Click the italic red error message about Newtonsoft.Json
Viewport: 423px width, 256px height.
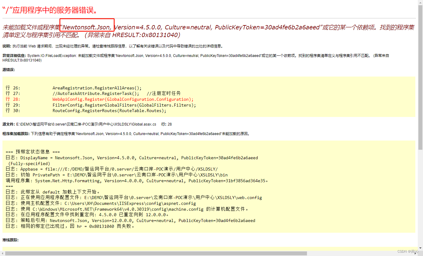point(208,31)
